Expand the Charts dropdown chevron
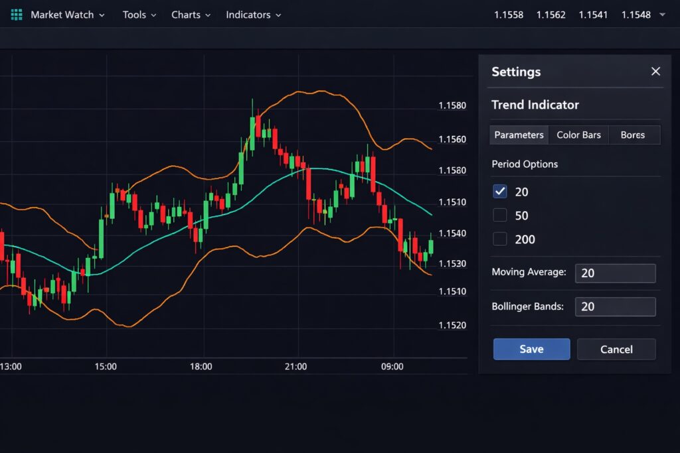 tap(207, 15)
